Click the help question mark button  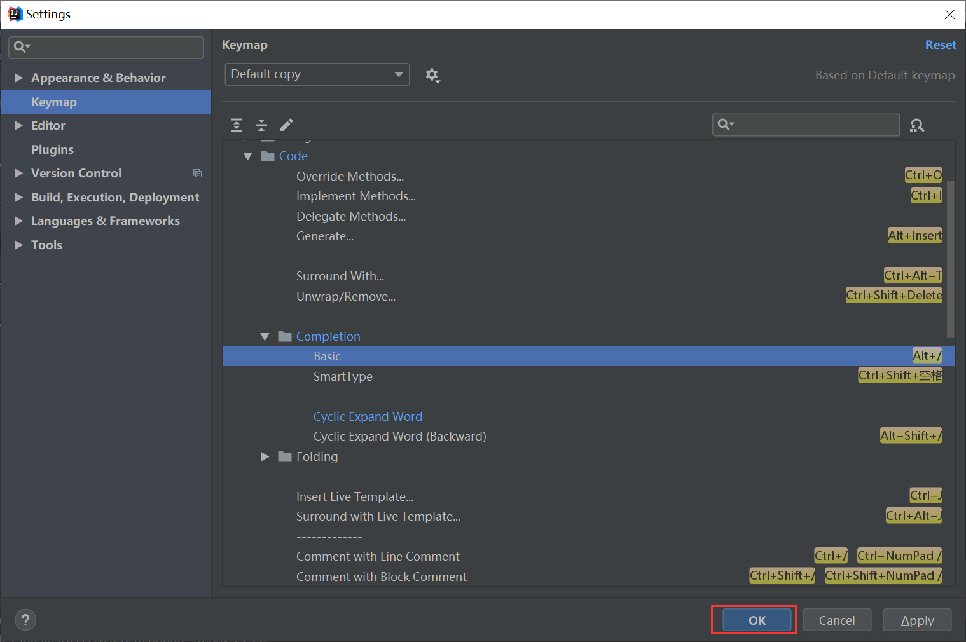pos(25,620)
